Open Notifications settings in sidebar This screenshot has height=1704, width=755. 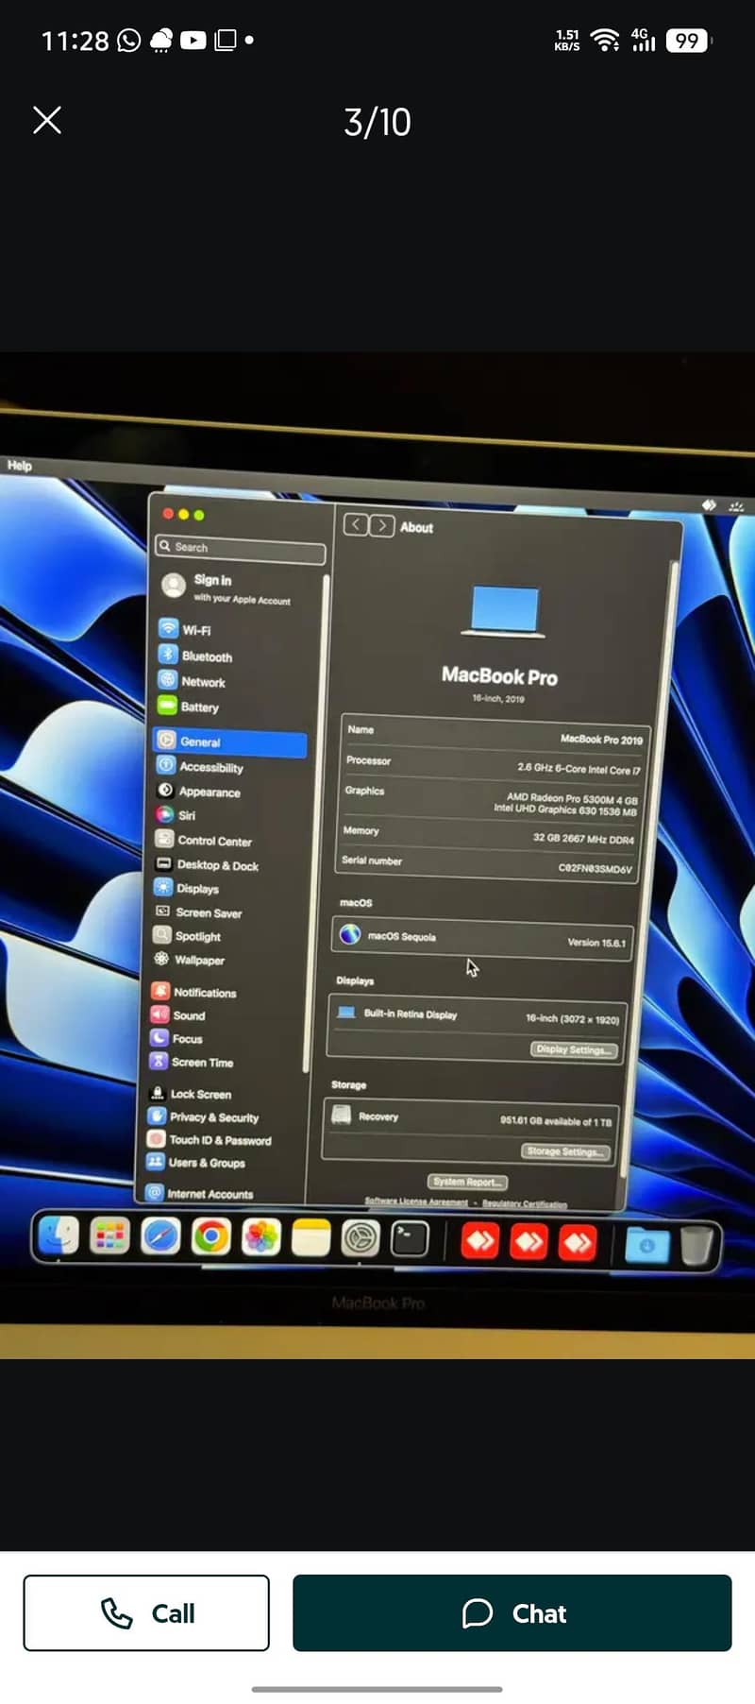[x=194, y=992]
